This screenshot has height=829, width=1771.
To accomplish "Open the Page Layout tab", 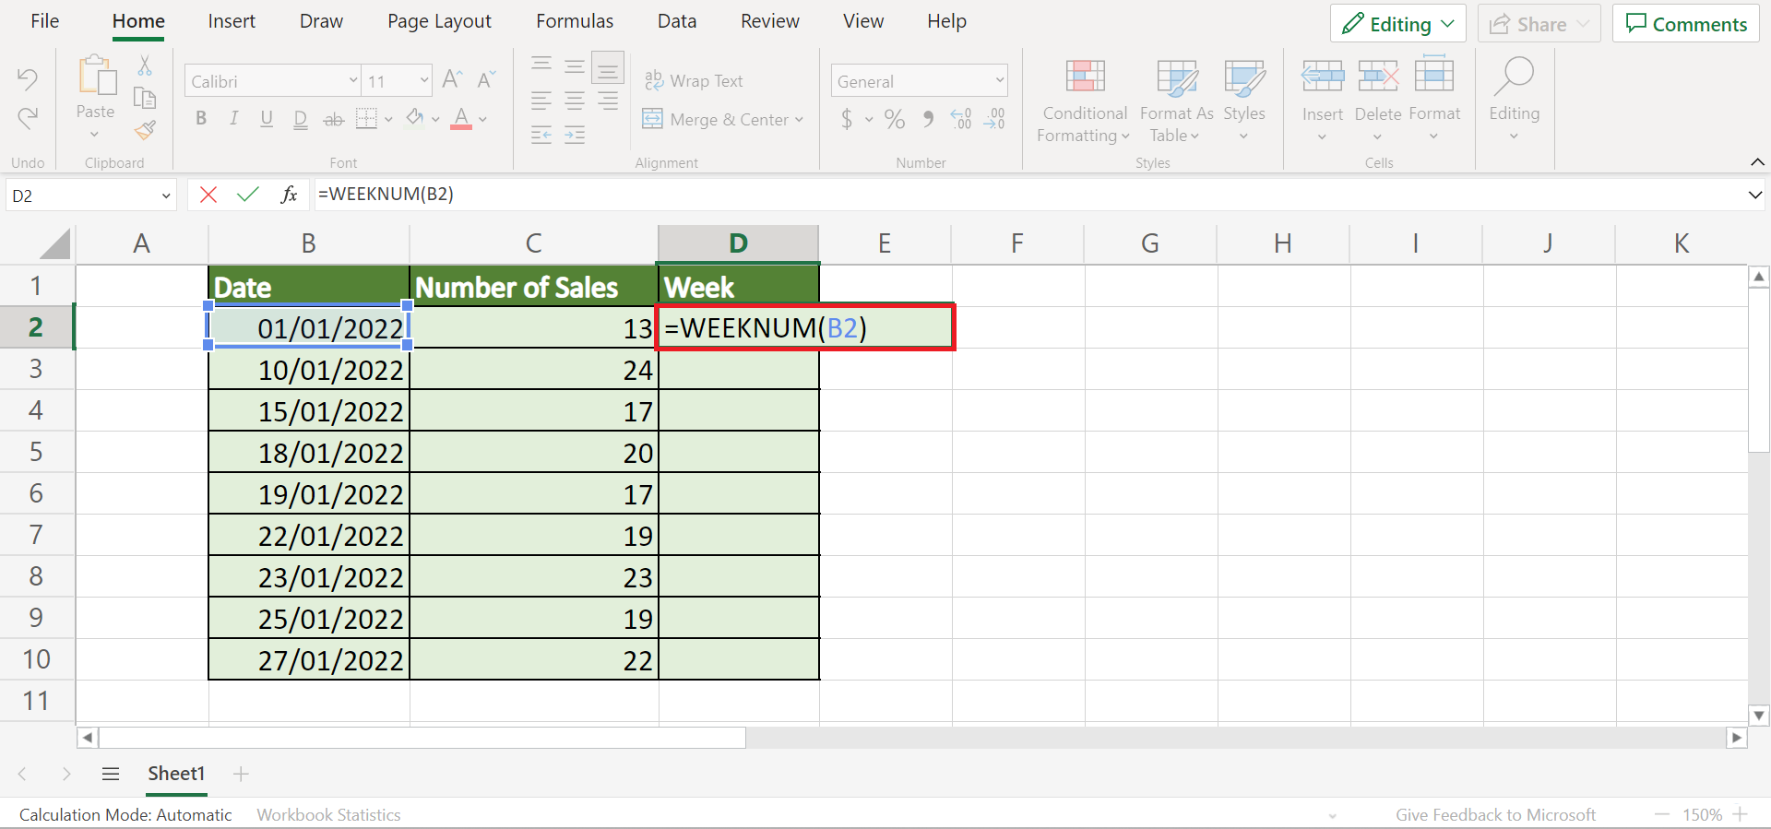I will click(x=439, y=21).
